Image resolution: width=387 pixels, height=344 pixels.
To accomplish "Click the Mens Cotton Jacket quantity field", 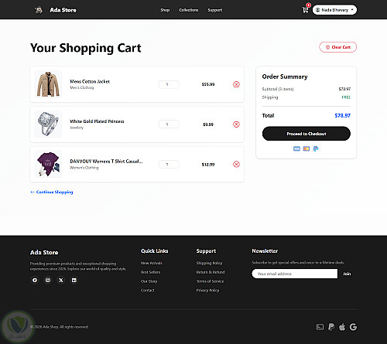I will pyautogui.click(x=169, y=84).
